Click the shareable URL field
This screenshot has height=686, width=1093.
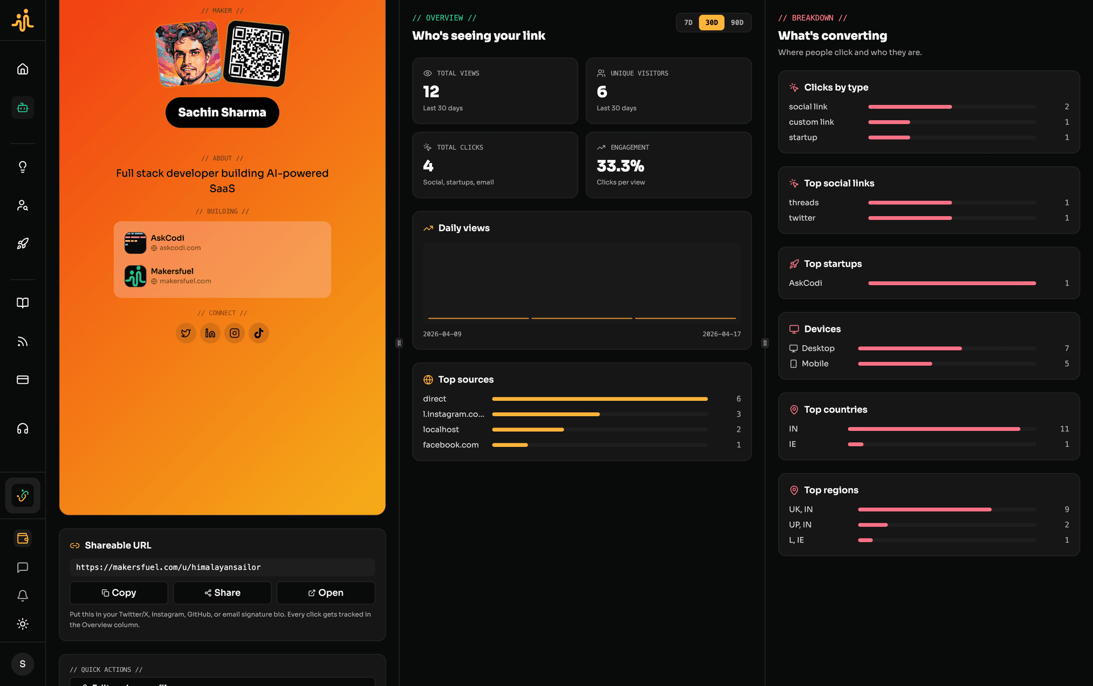pyautogui.click(x=223, y=568)
